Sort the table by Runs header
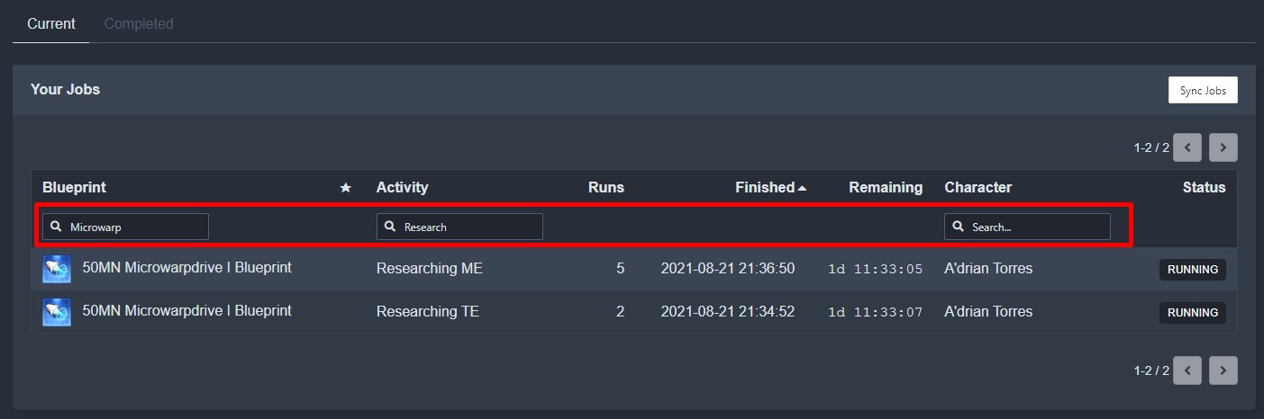The image size is (1264, 419). (605, 188)
